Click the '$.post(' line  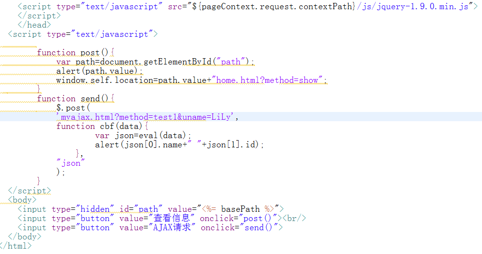73,108
